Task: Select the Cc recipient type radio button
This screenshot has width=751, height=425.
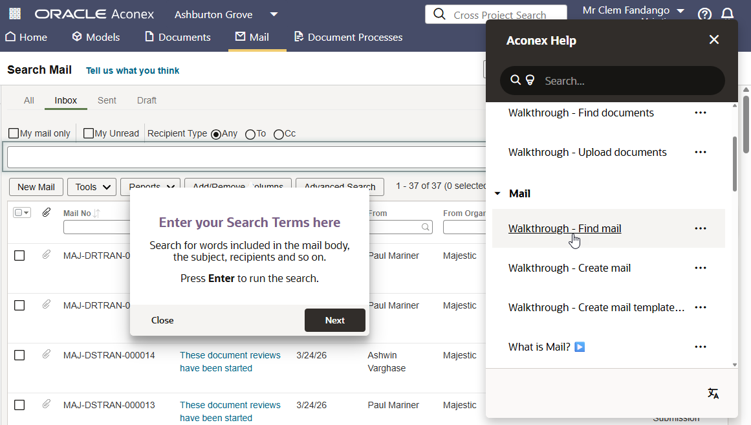Action: pyautogui.click(x=279, y=134)
